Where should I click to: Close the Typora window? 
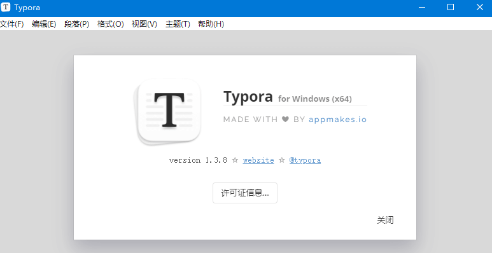pos(479,7)
